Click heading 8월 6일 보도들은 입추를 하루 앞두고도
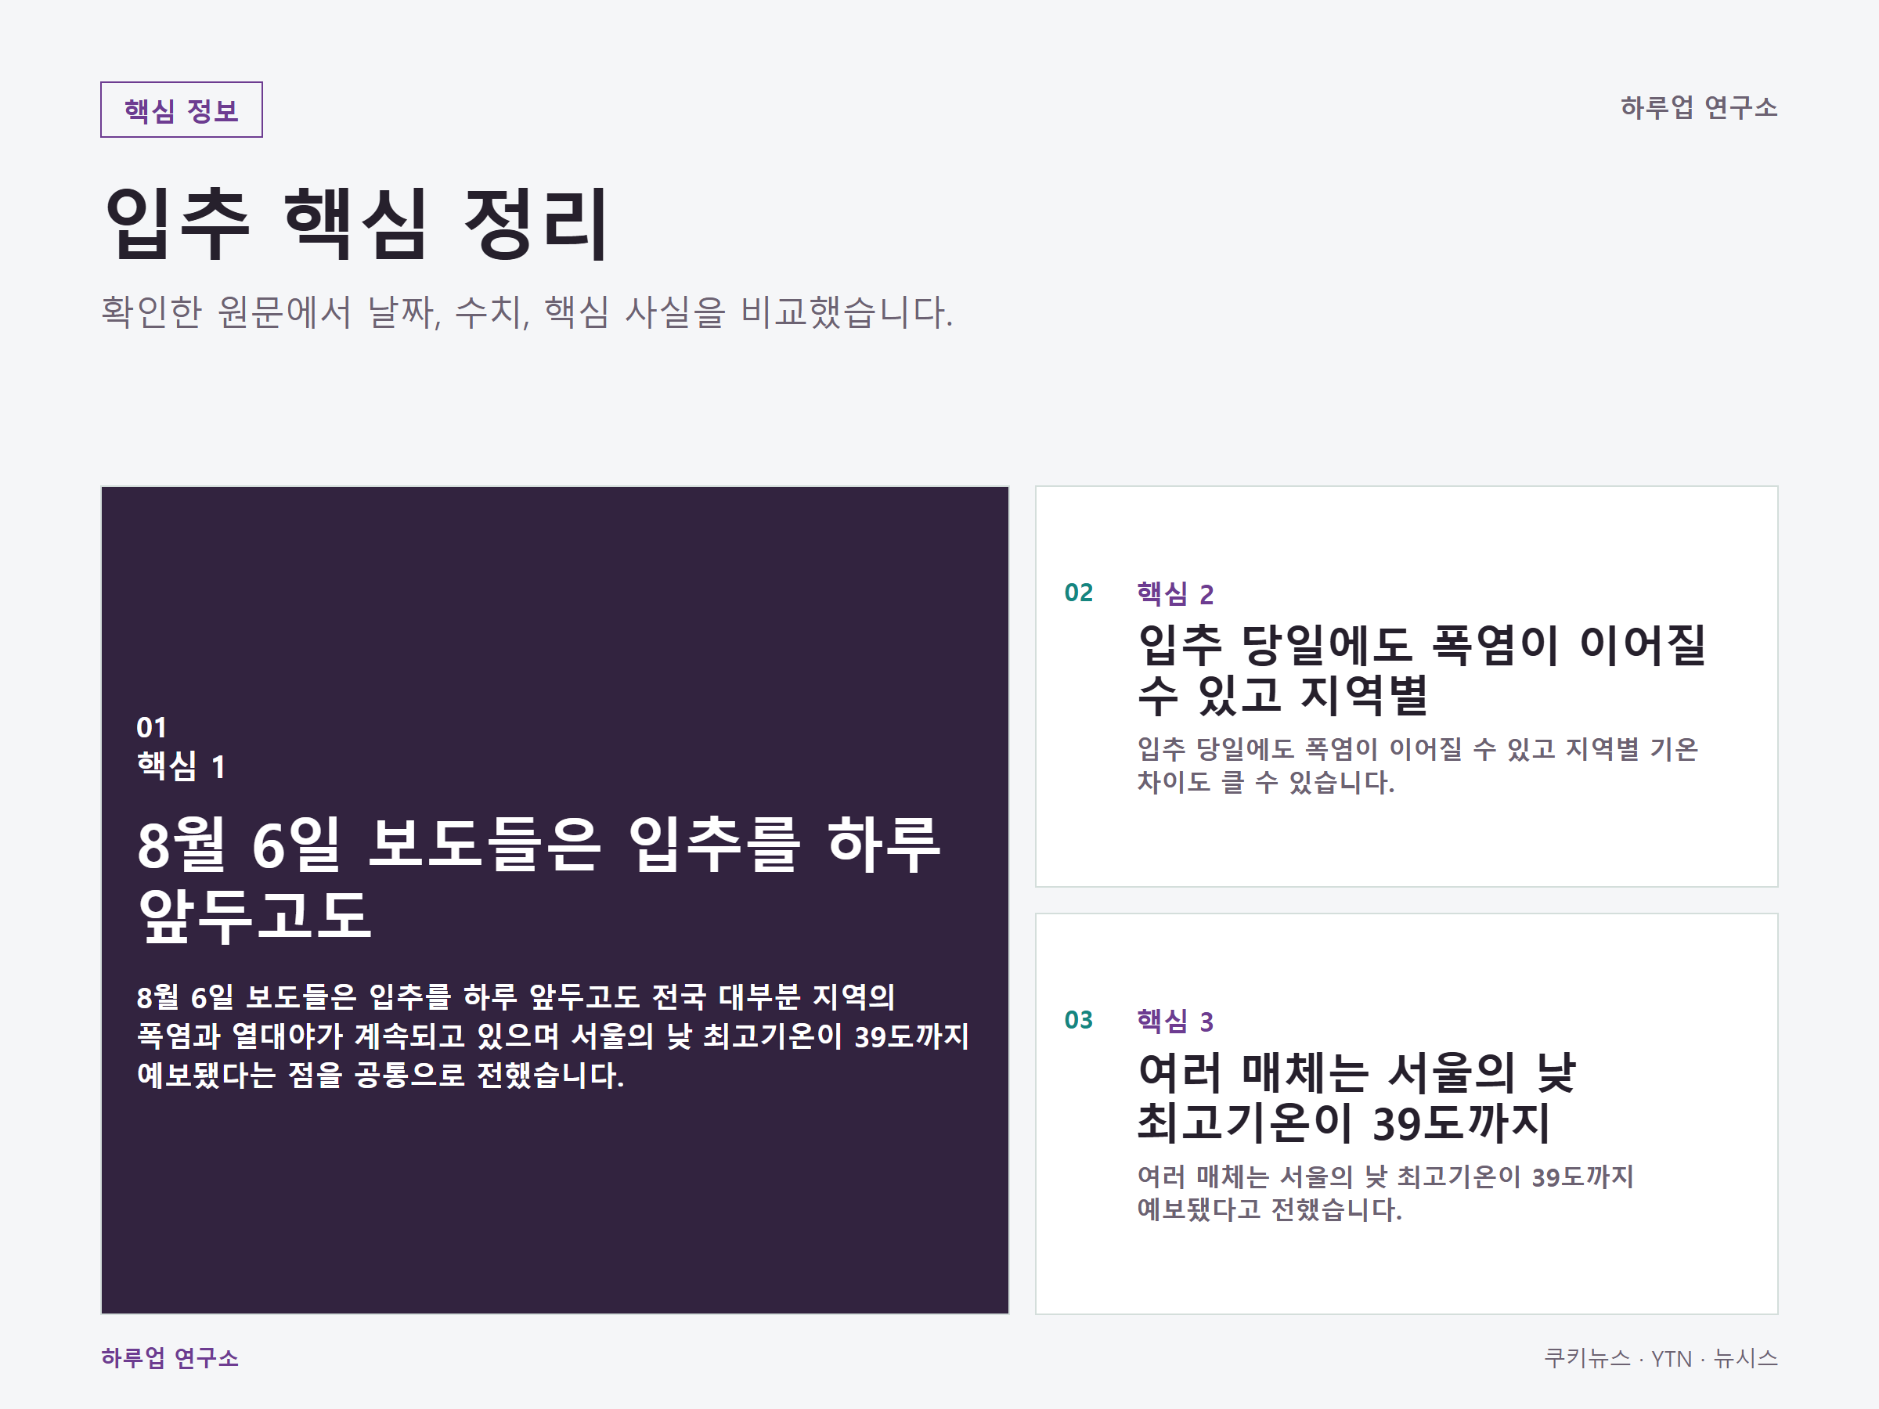 click(539, 879)
